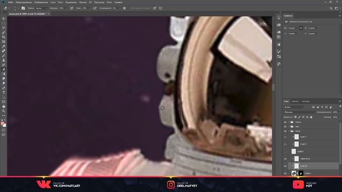Select the Rectangle shape tool
Screen dimensions: 342x192
[4, 102]
